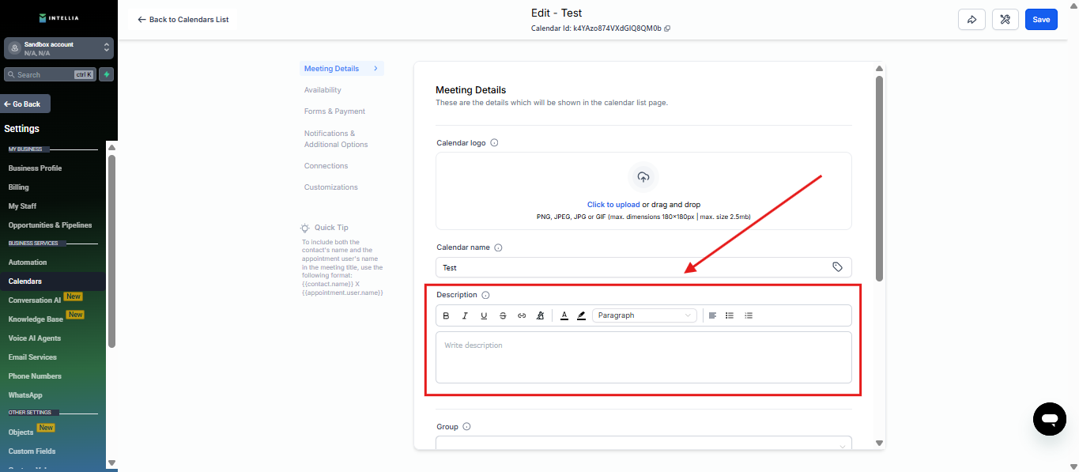
Task: Copy the Calendar Id with copy icon
Action: click(x=667, y=28)
